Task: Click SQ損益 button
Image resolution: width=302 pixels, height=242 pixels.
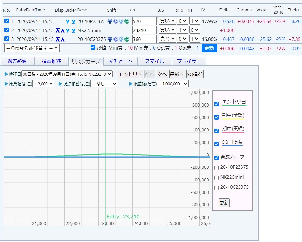Action: click(195, 74)
